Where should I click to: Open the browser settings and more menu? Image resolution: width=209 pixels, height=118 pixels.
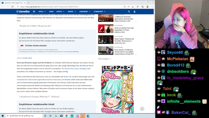point(153,7)
